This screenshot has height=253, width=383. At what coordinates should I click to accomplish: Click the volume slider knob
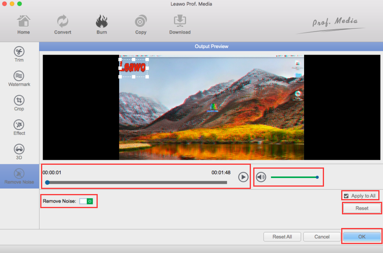[317, 177]
